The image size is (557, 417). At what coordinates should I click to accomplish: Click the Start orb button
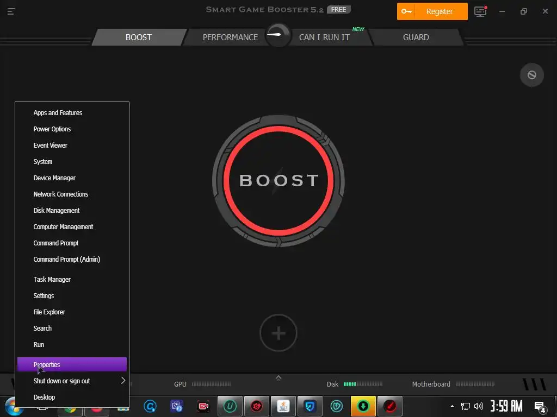point(14,407)
